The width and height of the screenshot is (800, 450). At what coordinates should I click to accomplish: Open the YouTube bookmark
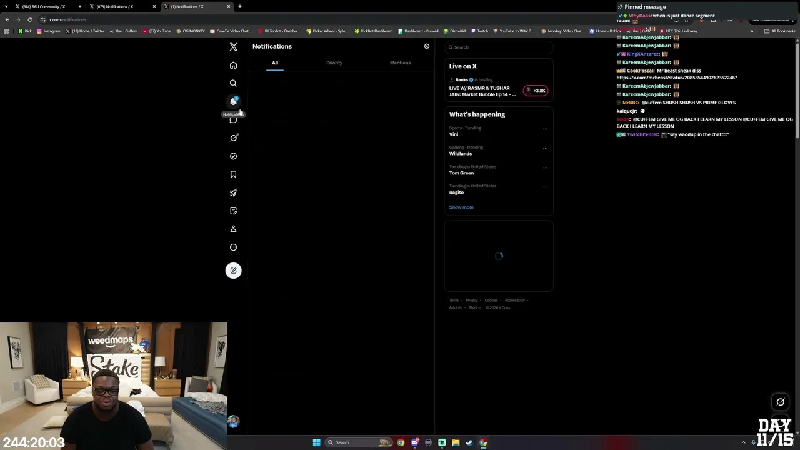click(157, 31)
